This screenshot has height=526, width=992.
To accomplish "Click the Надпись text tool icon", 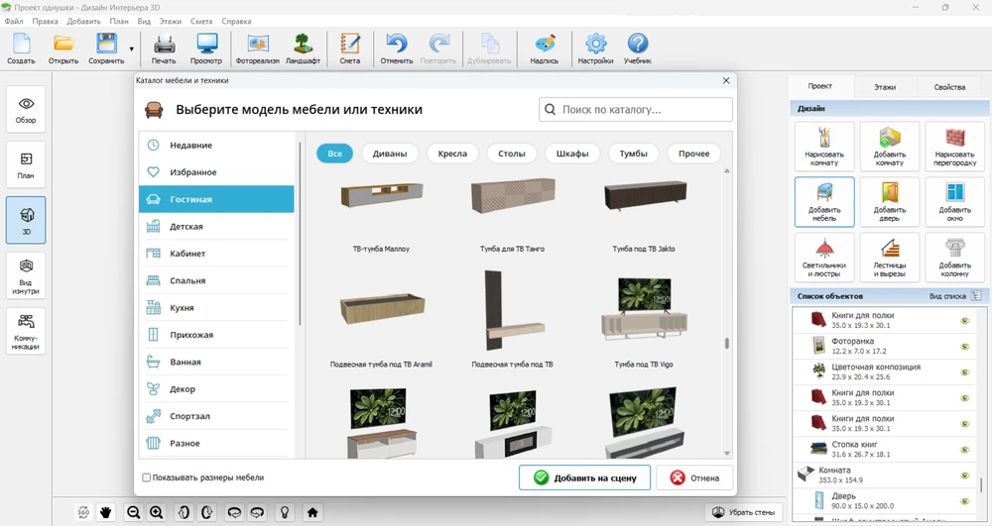I will [545, 48].
